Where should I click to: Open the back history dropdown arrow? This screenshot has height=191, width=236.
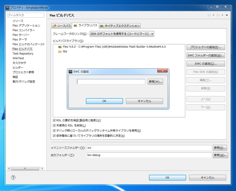pos(213,15)
